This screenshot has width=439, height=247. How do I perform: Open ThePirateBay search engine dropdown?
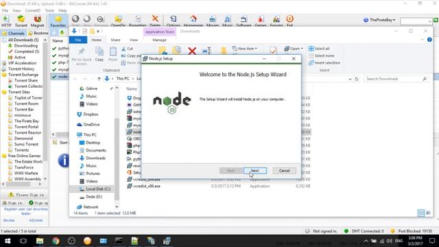379,20
